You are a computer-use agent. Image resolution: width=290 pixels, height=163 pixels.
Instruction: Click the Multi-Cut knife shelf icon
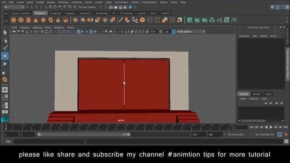pyautogui.click(x=120, y=20)
